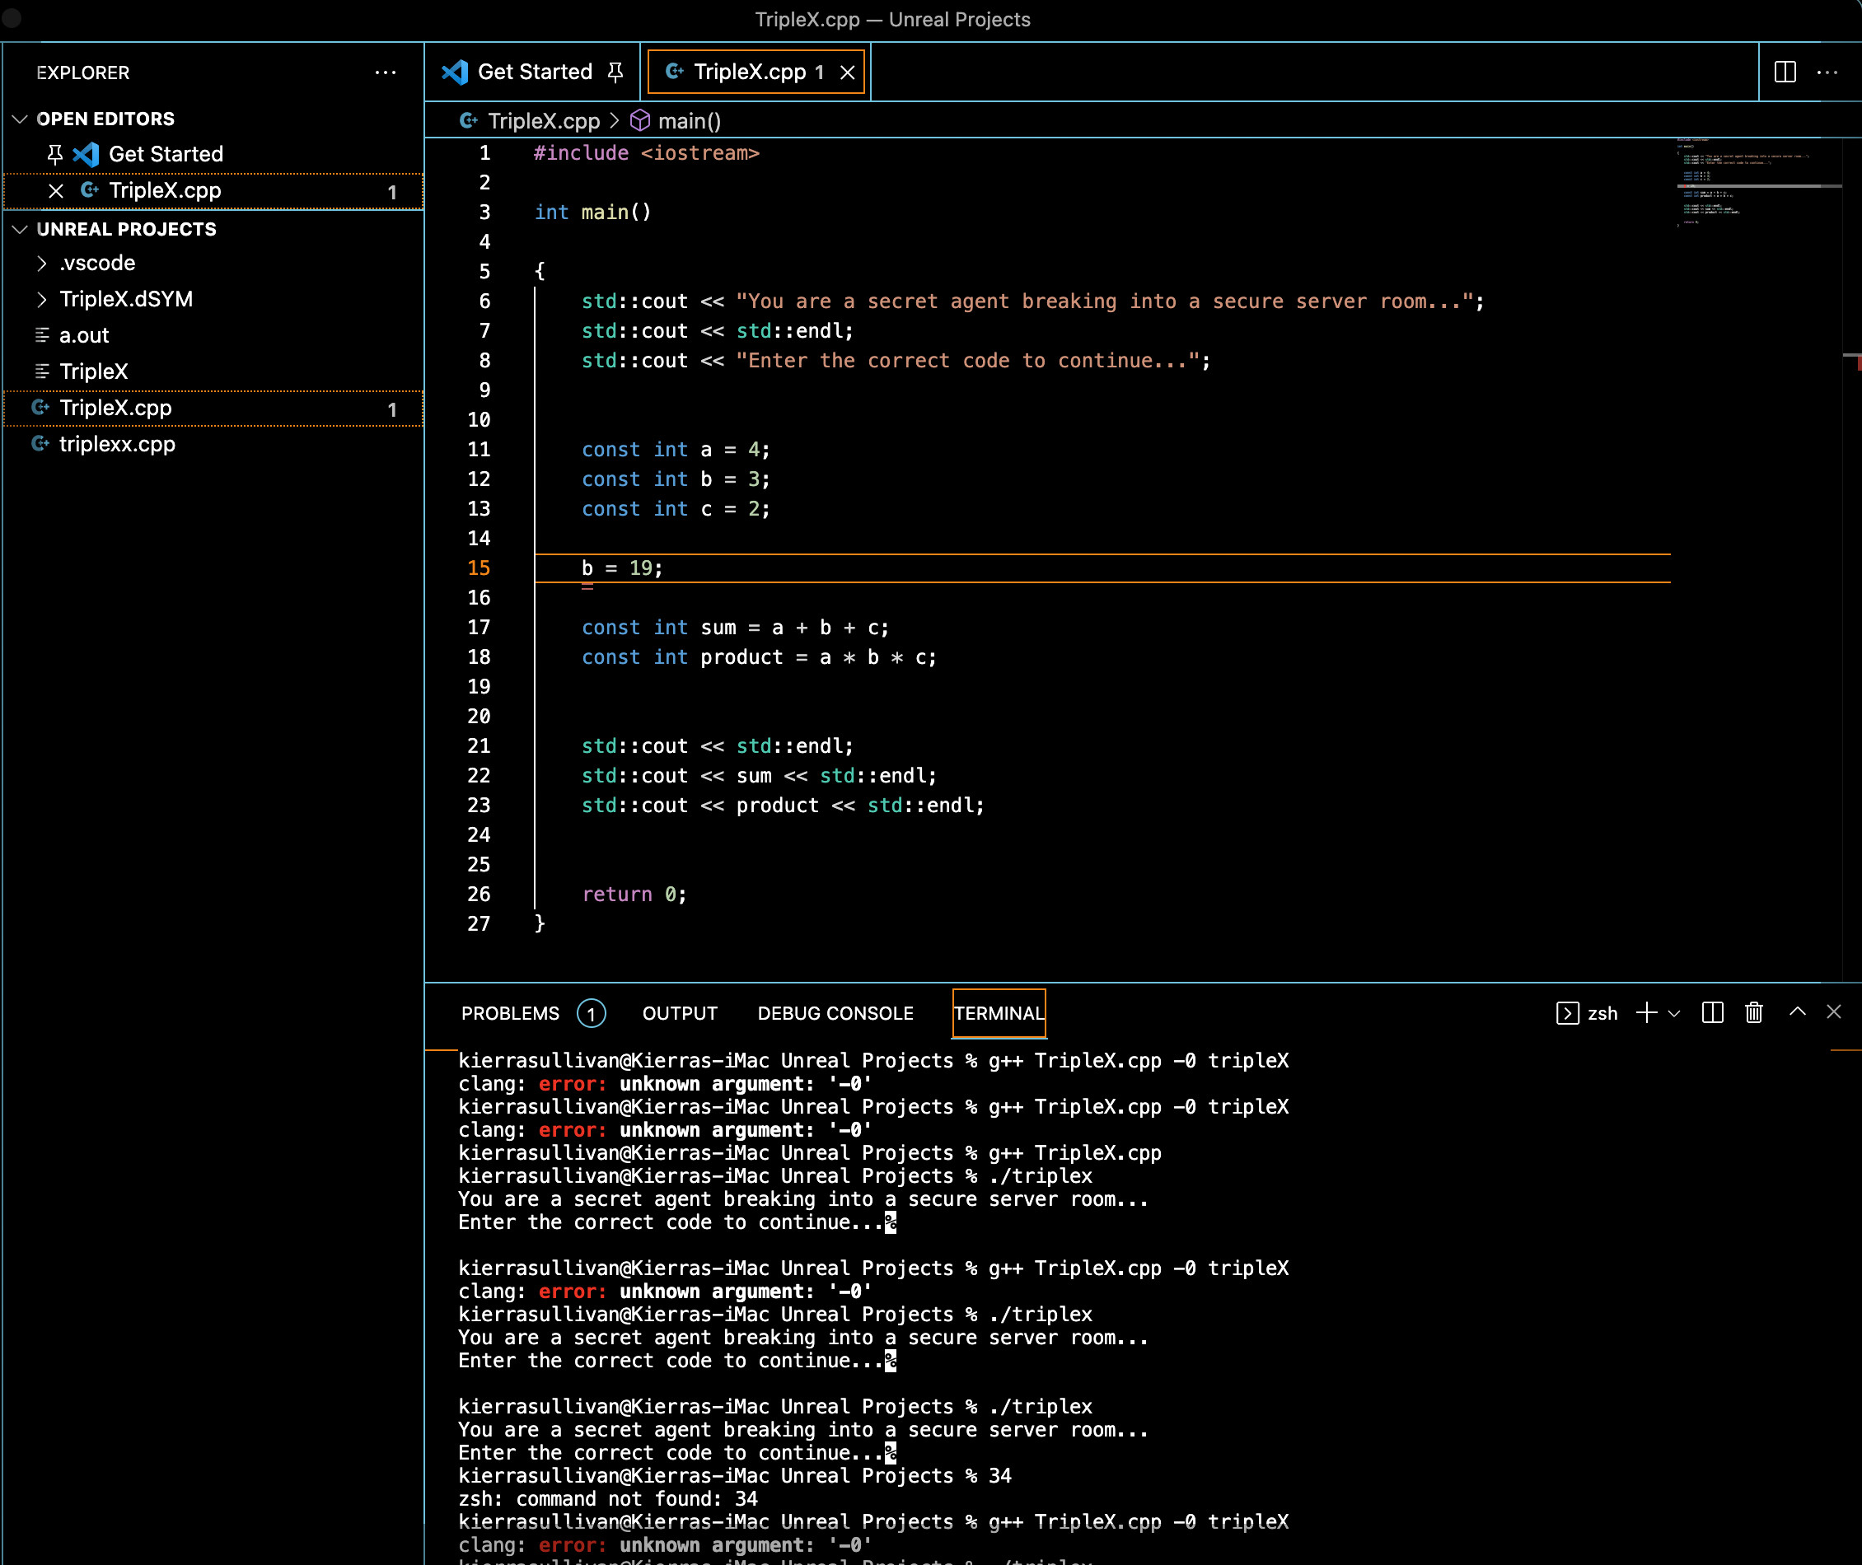
Task: Add a new terminal with plus icon
Action: [1645, 1012]
